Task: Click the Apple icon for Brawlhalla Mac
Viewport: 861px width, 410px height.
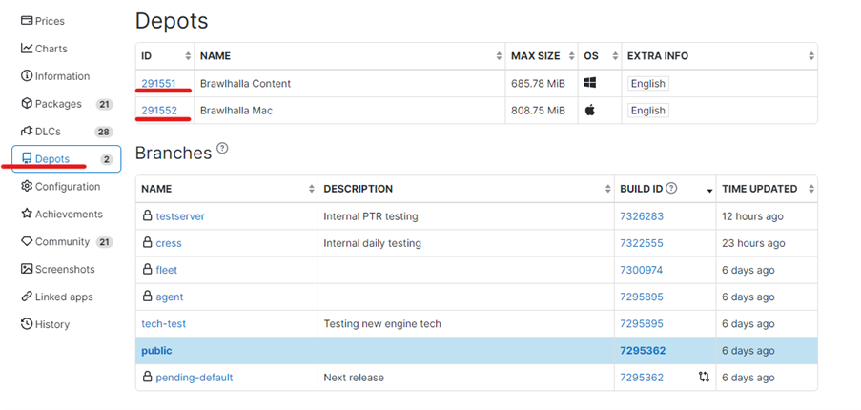Action: pos(590,111)
